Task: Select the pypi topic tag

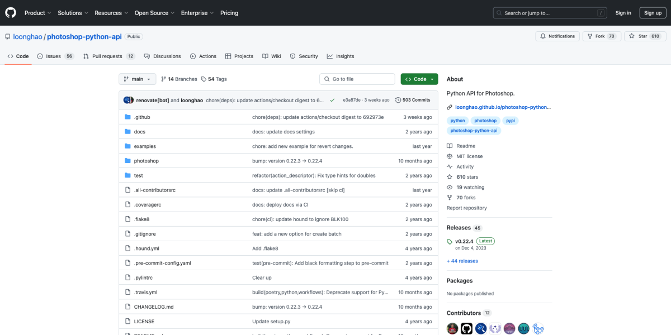Action: (510, 121)
